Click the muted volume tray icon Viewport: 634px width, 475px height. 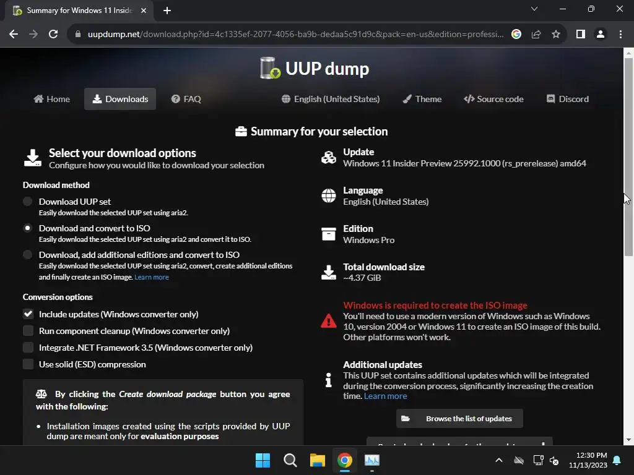point(554,460)
